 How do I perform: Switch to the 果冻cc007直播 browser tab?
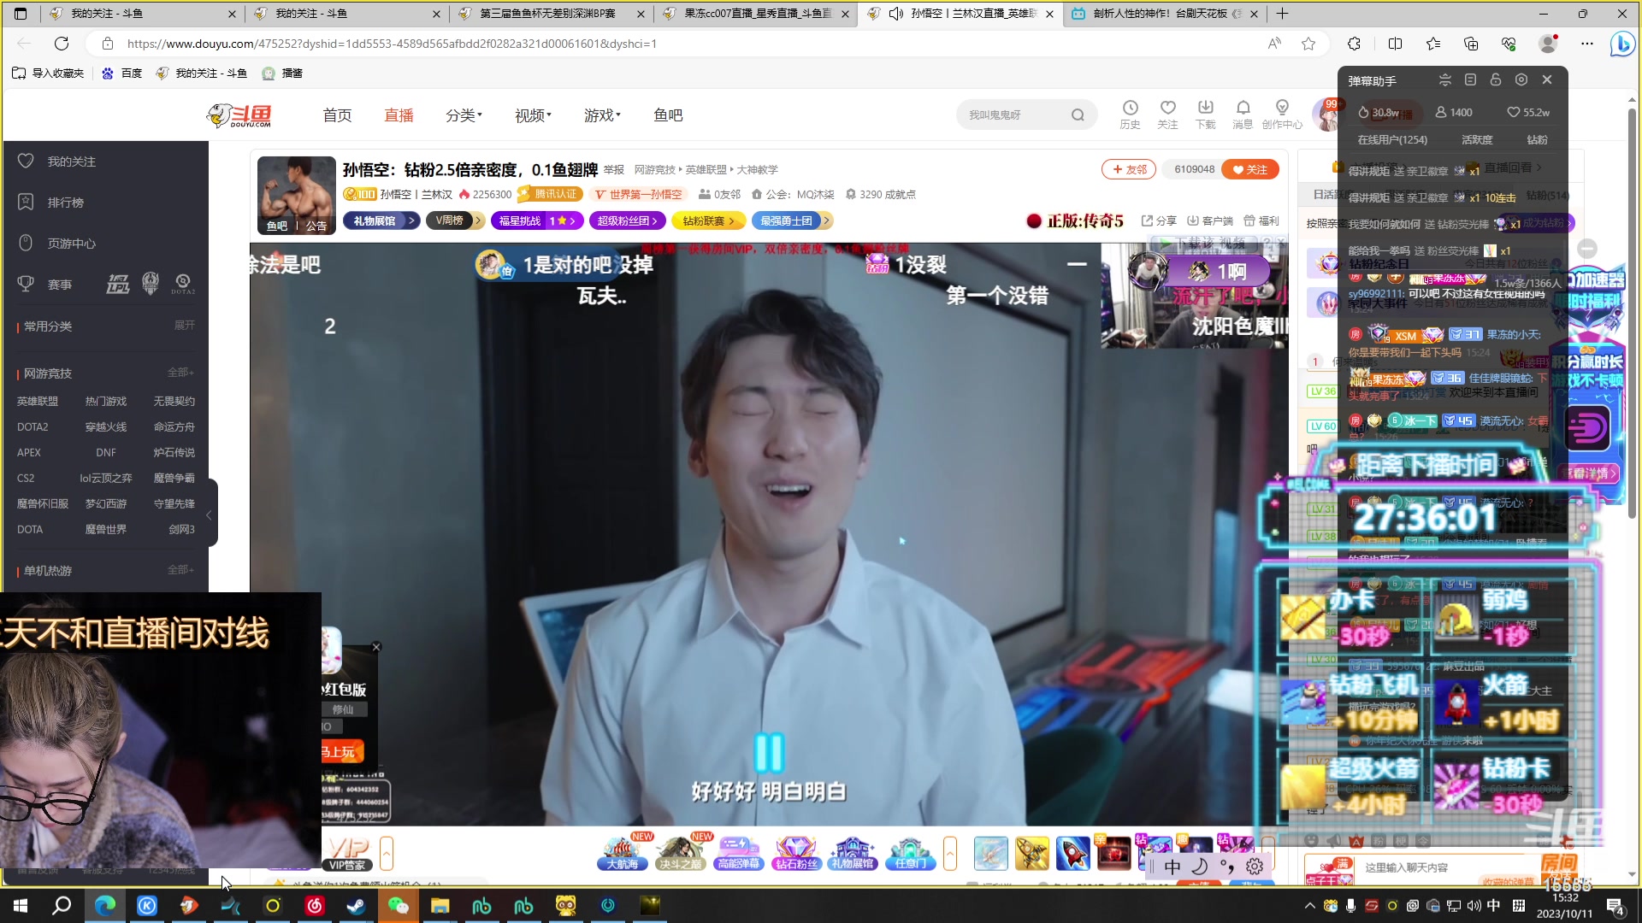click(757, 14)
